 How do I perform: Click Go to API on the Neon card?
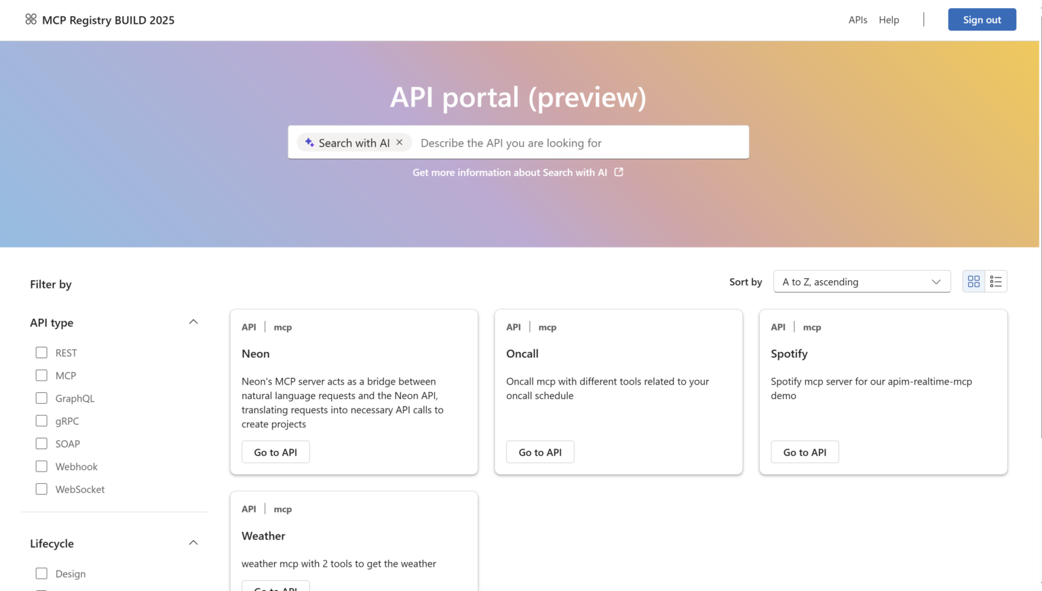tap(275, 451)
